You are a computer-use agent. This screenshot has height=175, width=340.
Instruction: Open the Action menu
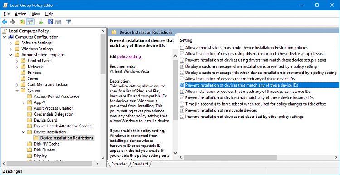click(x=20, y=14)
